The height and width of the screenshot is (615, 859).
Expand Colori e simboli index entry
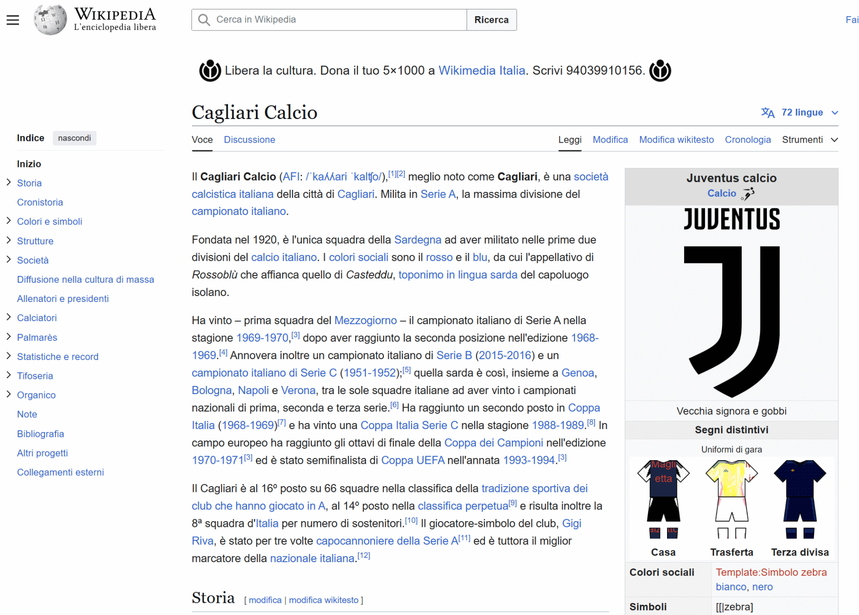coord(9,221)
